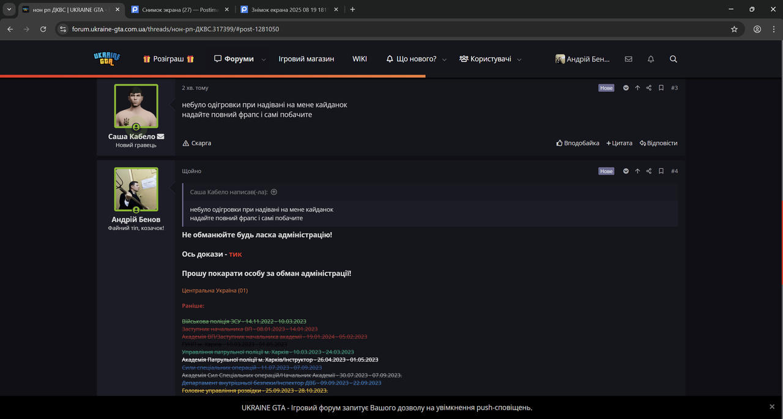This screenshot has width=783, height=419.
Task: Expand the Форуми submenu arrow
Action: pyautogui.click(x=264, y=59)
